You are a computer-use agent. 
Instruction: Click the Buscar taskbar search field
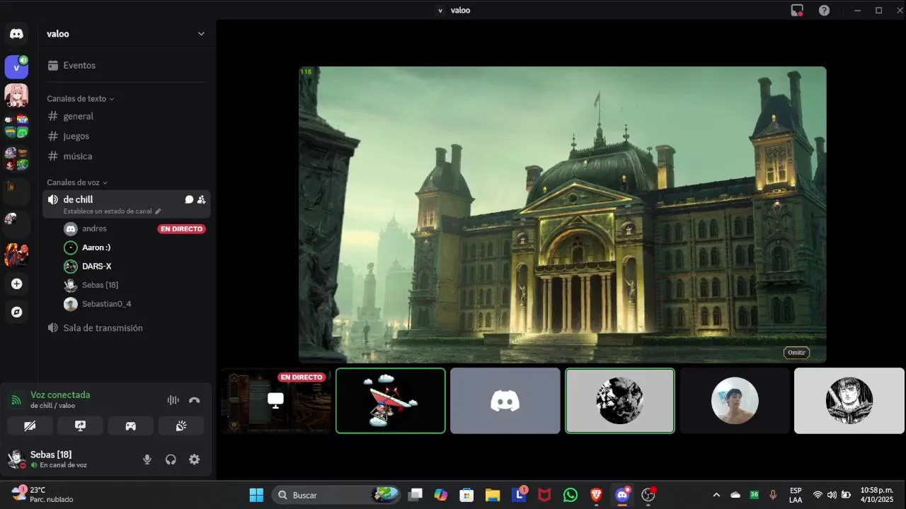(x=337, y=495)
